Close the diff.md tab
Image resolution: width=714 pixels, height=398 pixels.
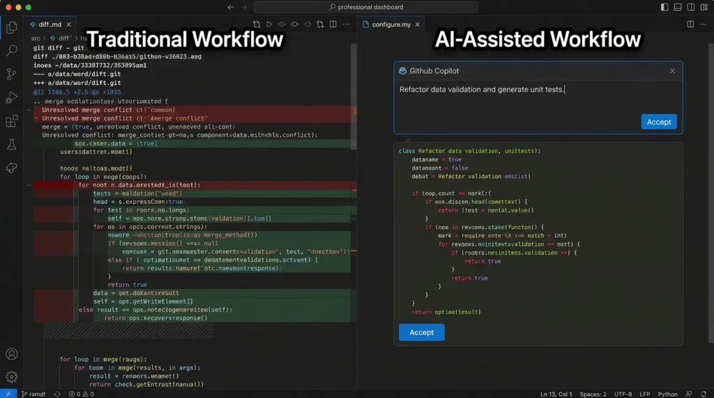click(69, 24)
